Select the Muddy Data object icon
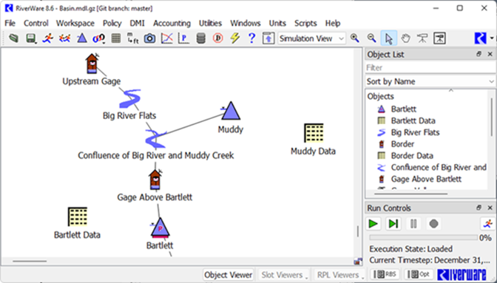The width and height of the screenshot is (497, 283). 314,133
